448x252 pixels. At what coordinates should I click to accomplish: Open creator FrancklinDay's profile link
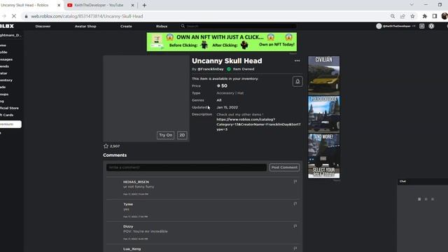[x=210, y=69]
